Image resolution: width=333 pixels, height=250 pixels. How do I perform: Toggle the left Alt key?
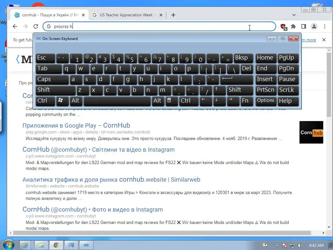pyautogui.click(x=76, y=101)
